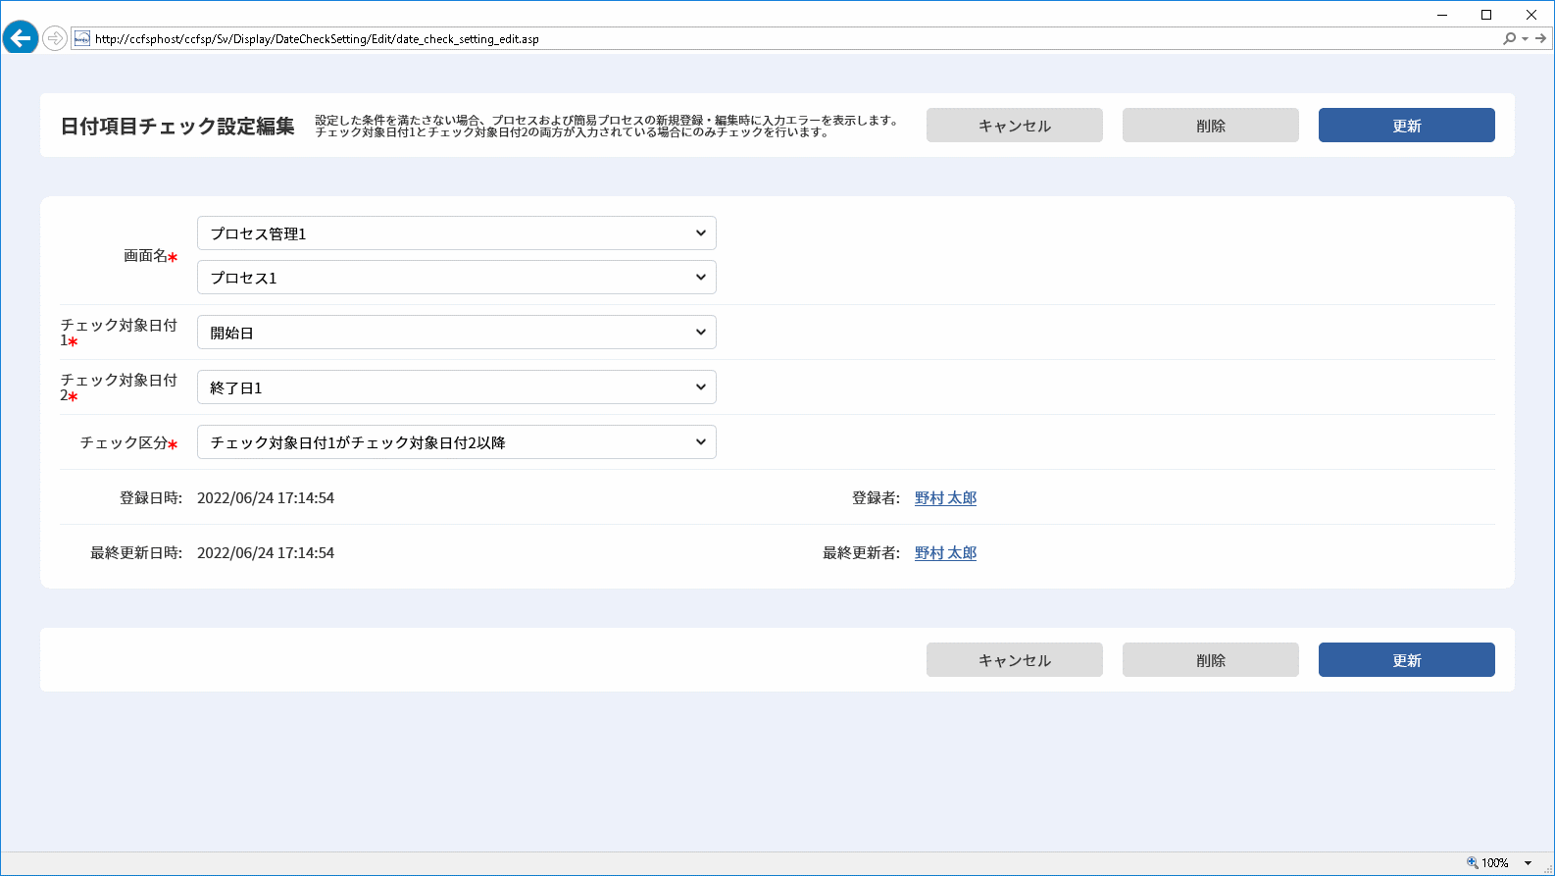Viewport: 1555px width, 876px height.
Task: Open the プロセス管理1 screen name dropdown
Action: [x=457, y=233]
